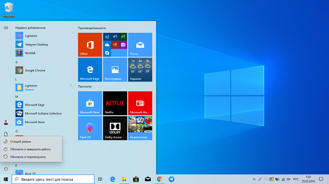Viewport: 329px width, 184px height.
Task: Click the battery tray icon
Action: pyautogui.click(x=277, y=179)
